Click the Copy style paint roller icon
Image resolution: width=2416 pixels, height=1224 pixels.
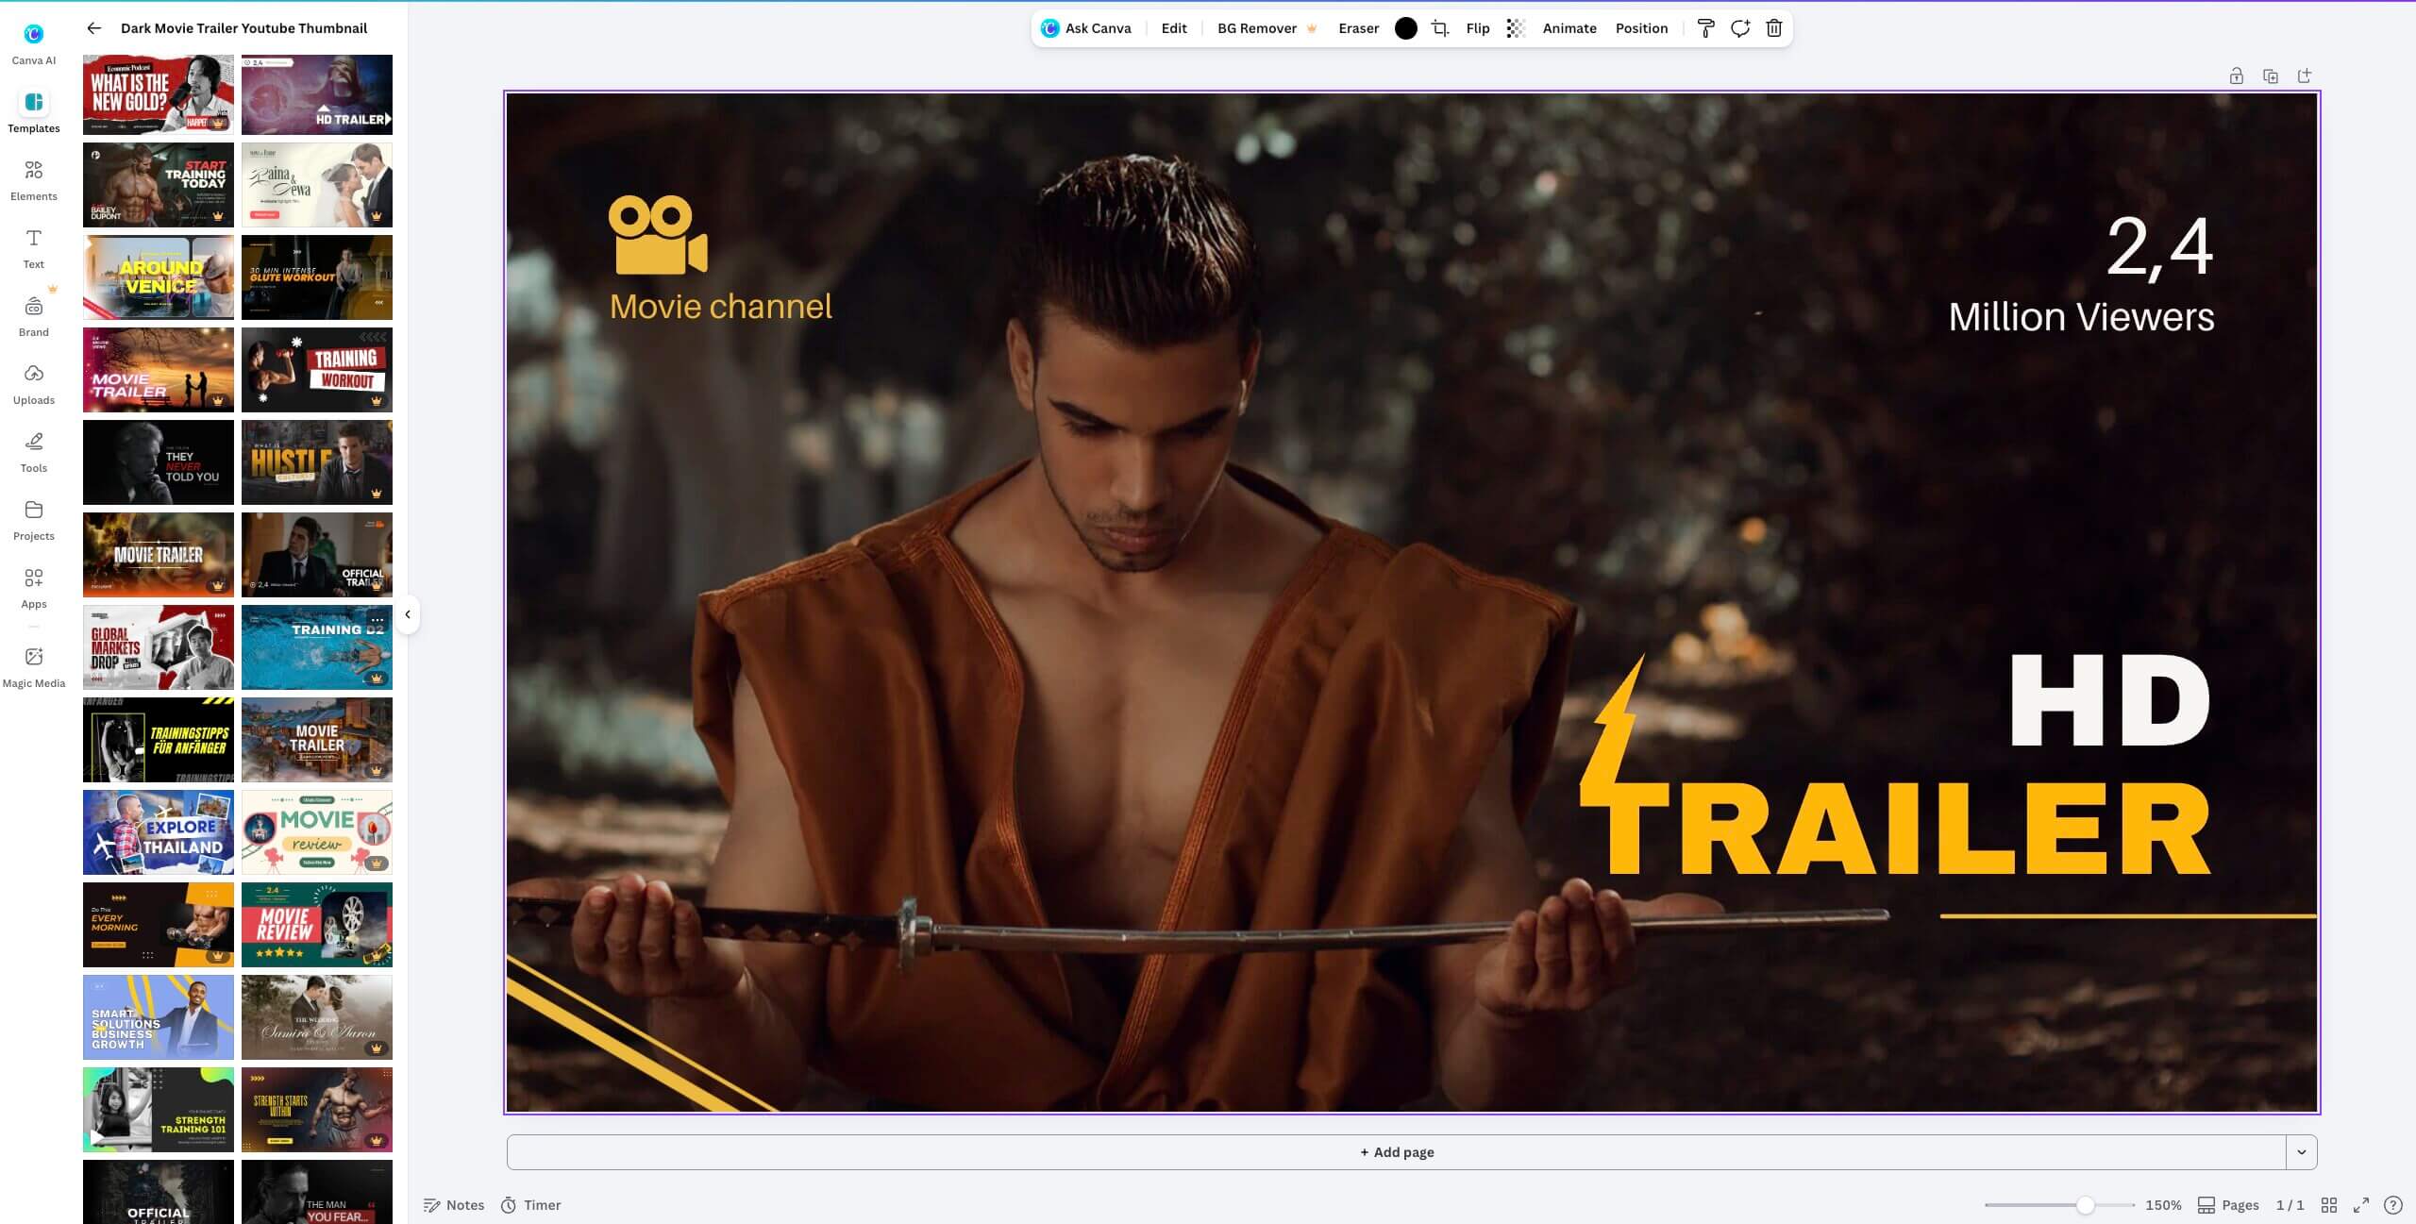coord(1705,28)
